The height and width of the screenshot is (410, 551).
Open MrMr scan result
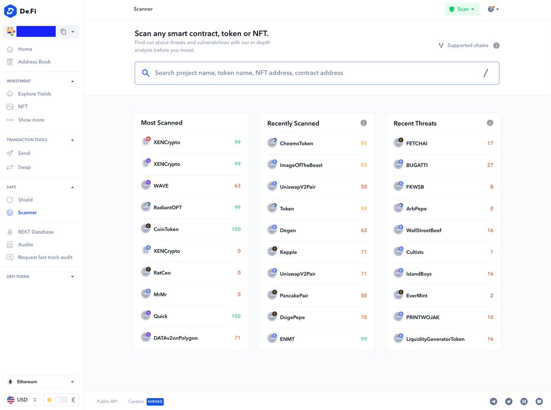[191, 294]
